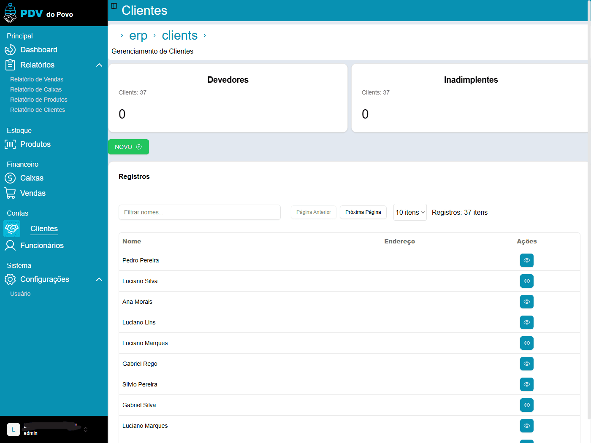Select the Ana Morais name cell
Image resolution: width=591 pixels, height=443 pixels.
point(137,302)
